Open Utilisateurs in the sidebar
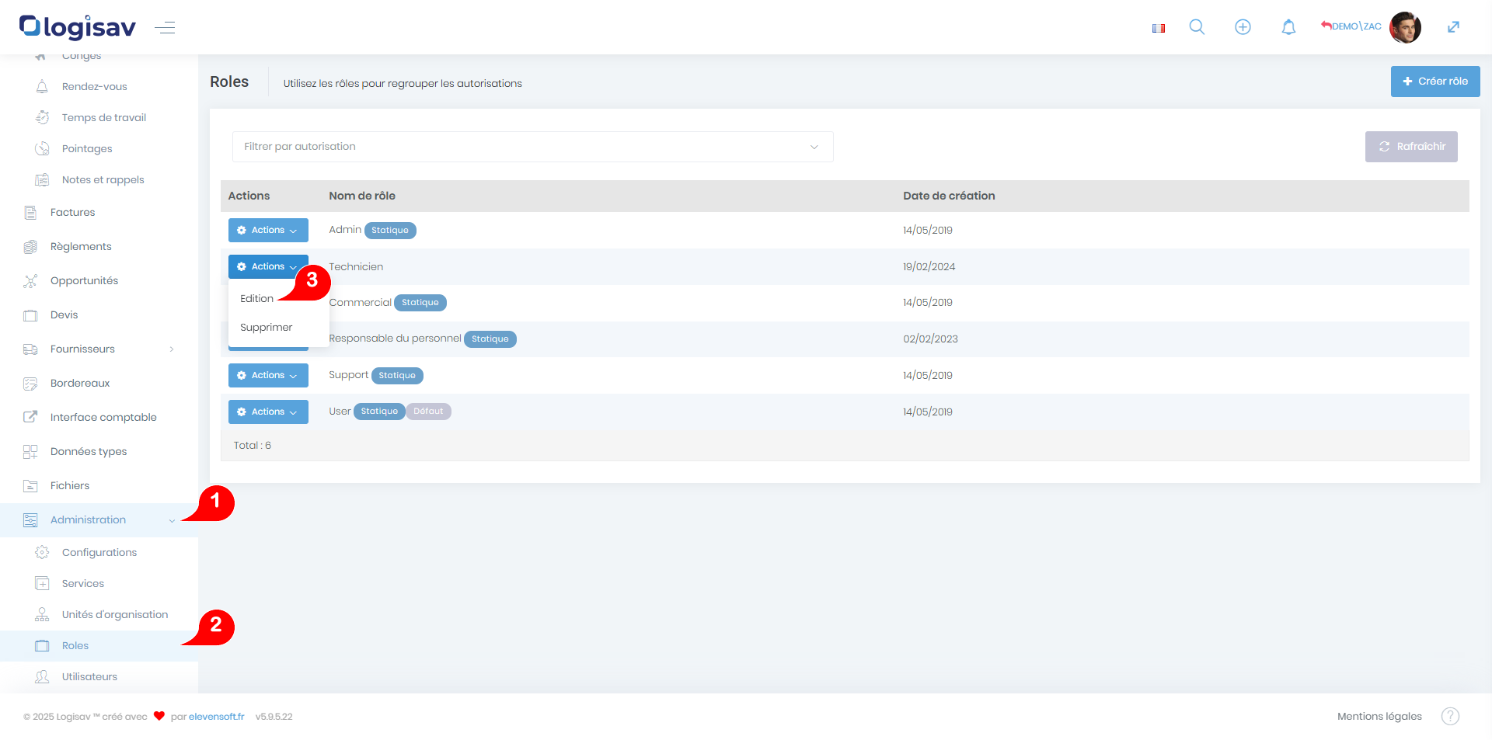This screenshot has width=1492, height=740. pyautogui.click(x=89, y=677)
